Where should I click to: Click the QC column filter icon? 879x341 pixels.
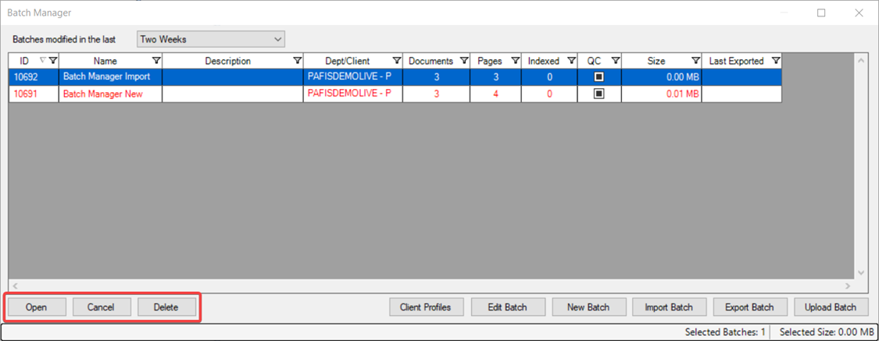coord(615,61)
